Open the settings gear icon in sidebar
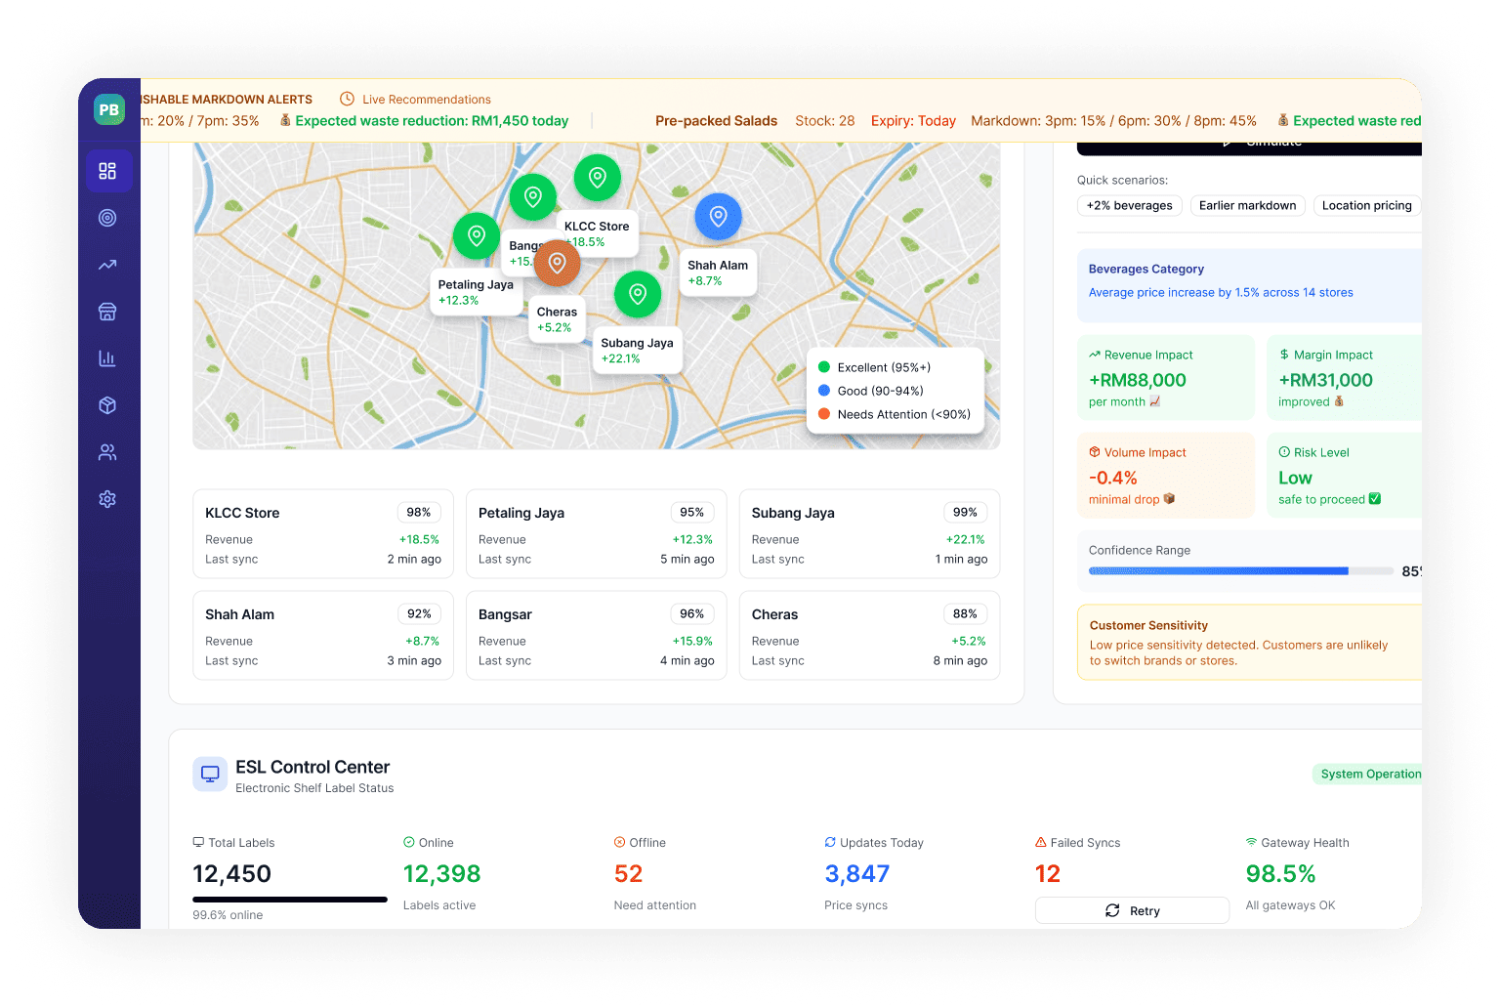The width and height of the screenshot is (1500, 1007). (107, 499)
